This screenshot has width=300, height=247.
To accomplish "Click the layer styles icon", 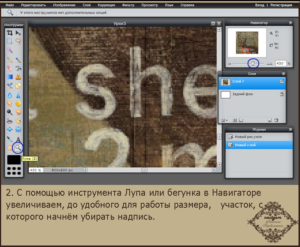I will [241, 120].
